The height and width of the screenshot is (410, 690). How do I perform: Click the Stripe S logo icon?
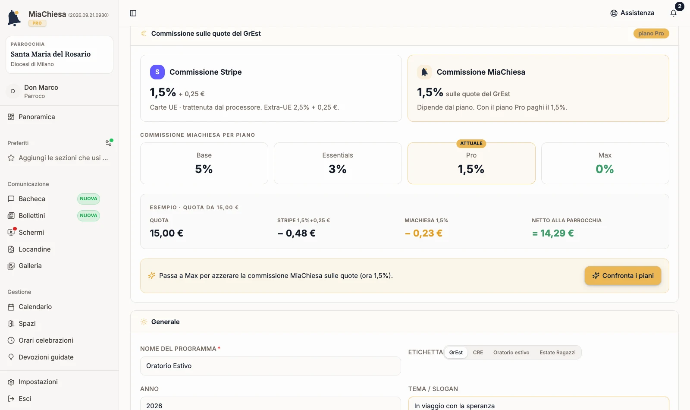(x=157, y=72)
